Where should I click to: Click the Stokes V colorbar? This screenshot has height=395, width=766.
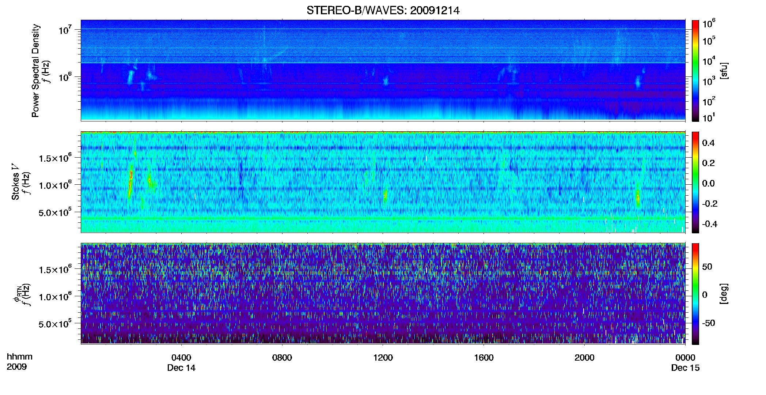pos(695,182)
